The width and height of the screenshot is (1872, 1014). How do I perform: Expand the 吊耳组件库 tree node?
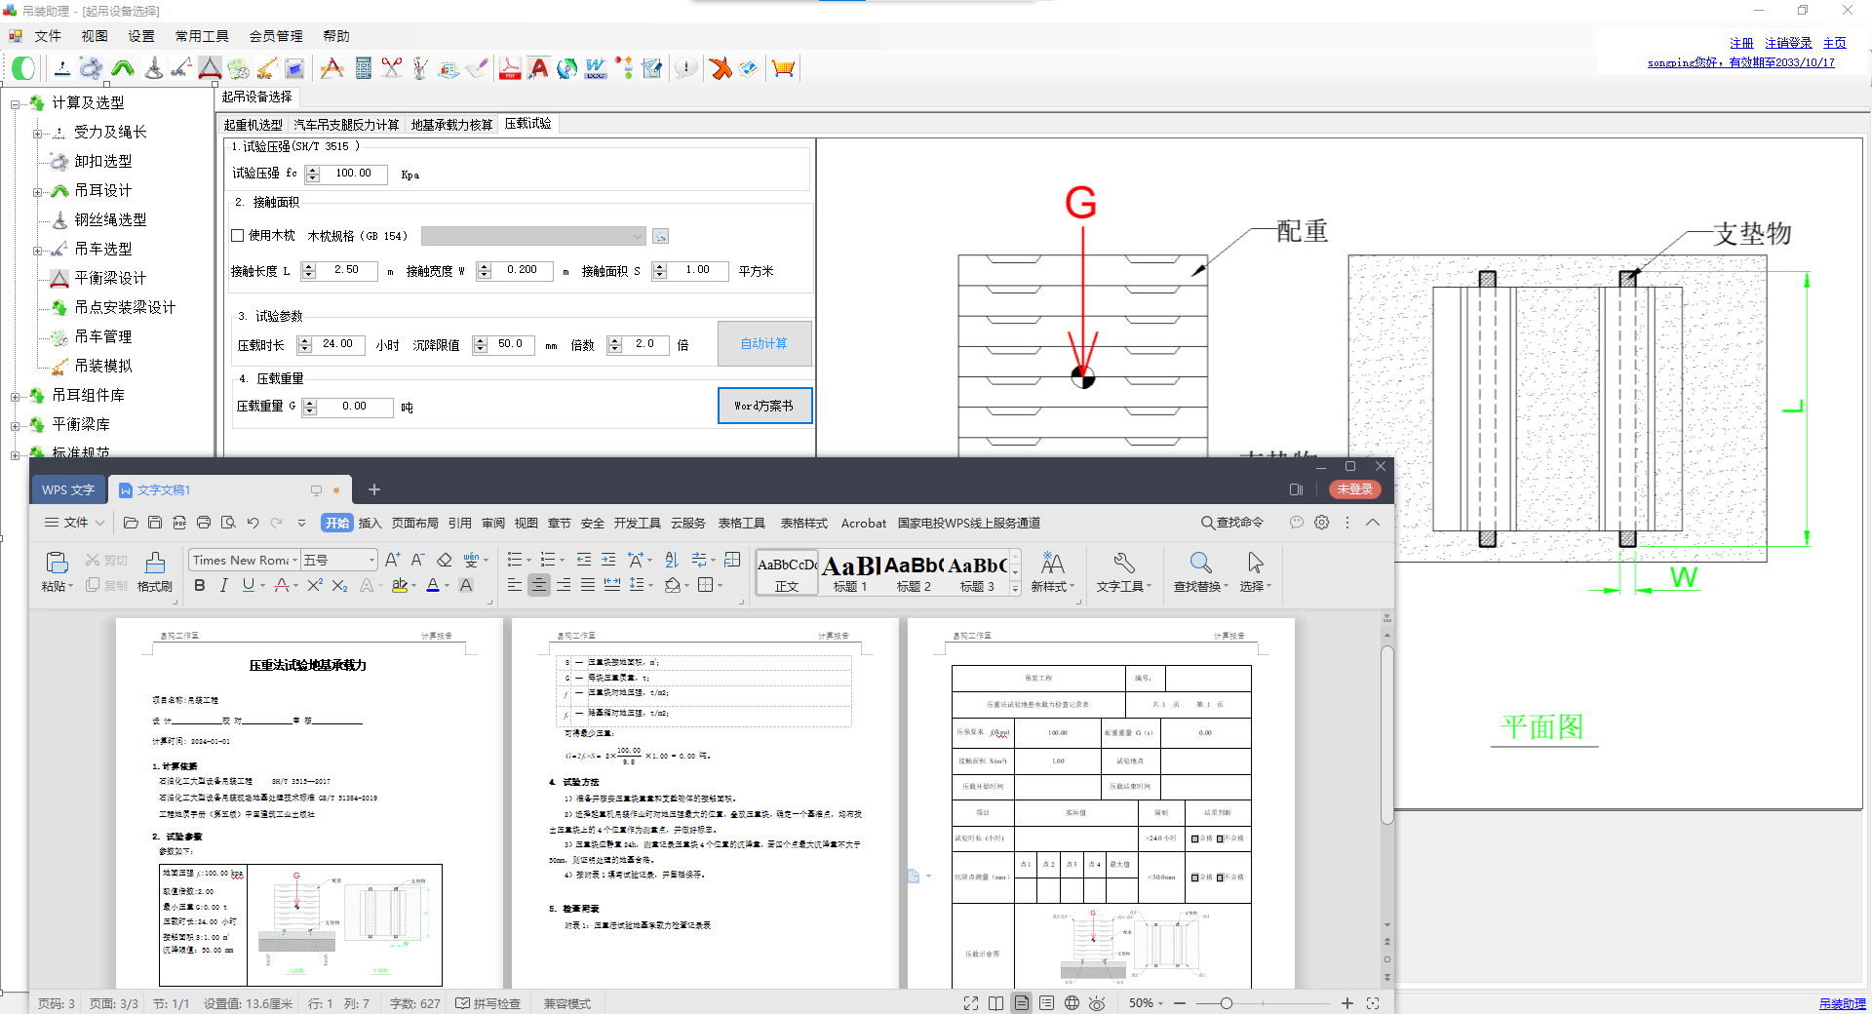tap(15, 396)
